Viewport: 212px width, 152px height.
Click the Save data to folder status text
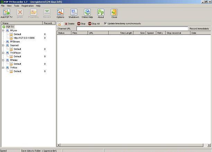(39, 151)
